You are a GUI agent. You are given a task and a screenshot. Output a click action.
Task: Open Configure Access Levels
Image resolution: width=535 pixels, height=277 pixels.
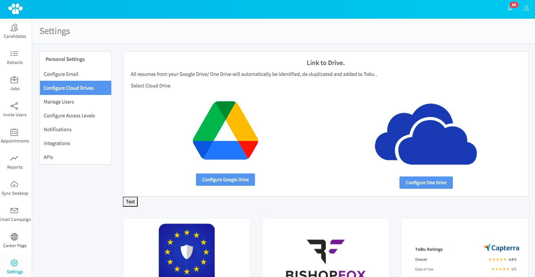pyautogui.click(x=75, y=116)
